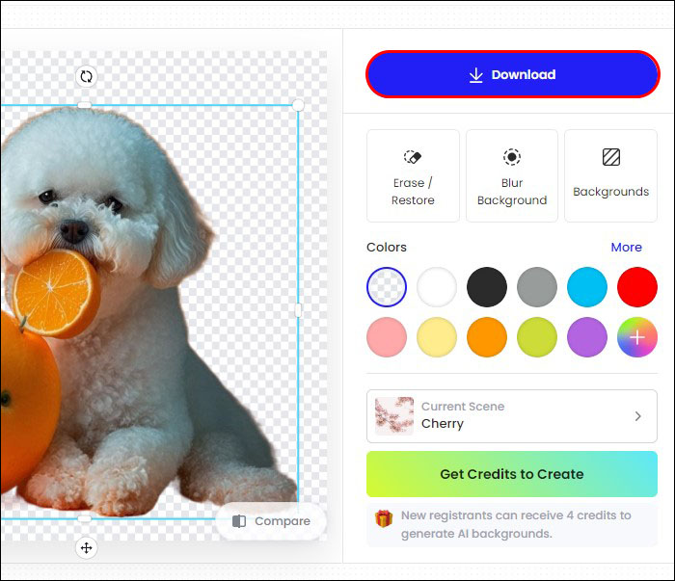675x581 pixels.
Task: Select the Blur Background tool
Action: (x=512, y=176)
